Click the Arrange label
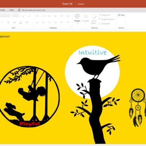Viewport: 146px width, 146px height. pos(86,21)
